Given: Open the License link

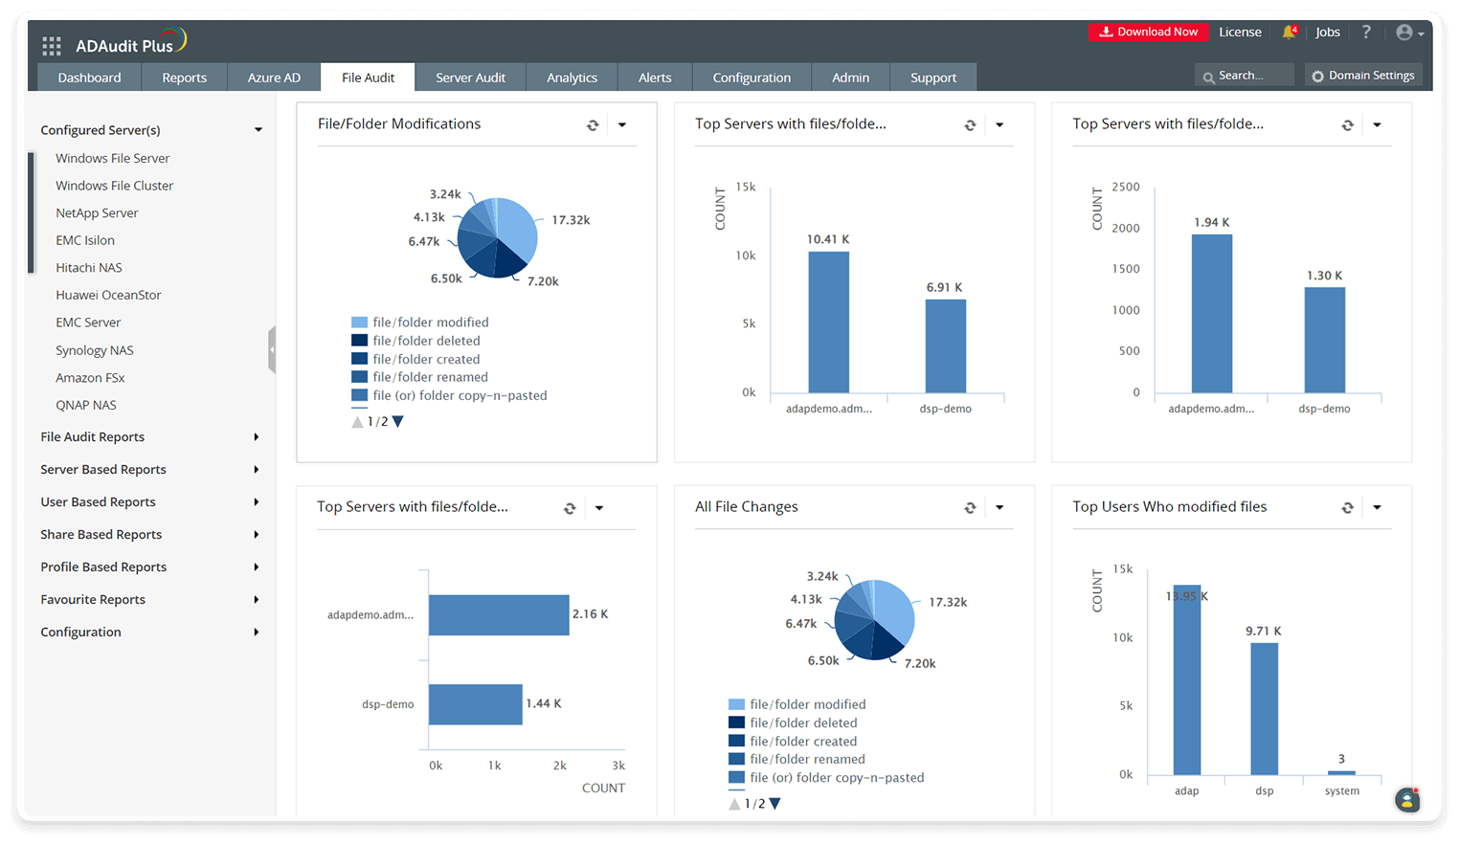Looking at the screenshot, I should pyautogui.click(x=1240, y=32).
